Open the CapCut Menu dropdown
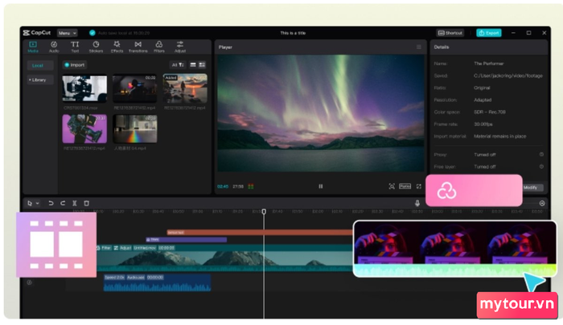 (x=68, y=33)
